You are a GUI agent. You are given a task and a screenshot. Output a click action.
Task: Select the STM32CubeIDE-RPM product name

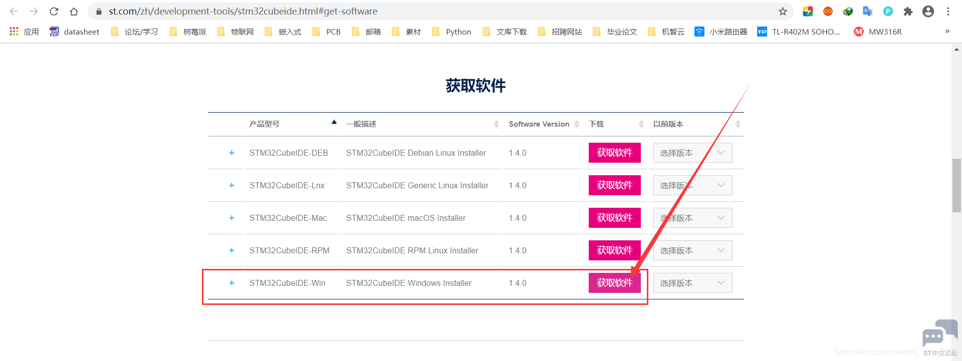click(x=289, y=250)
